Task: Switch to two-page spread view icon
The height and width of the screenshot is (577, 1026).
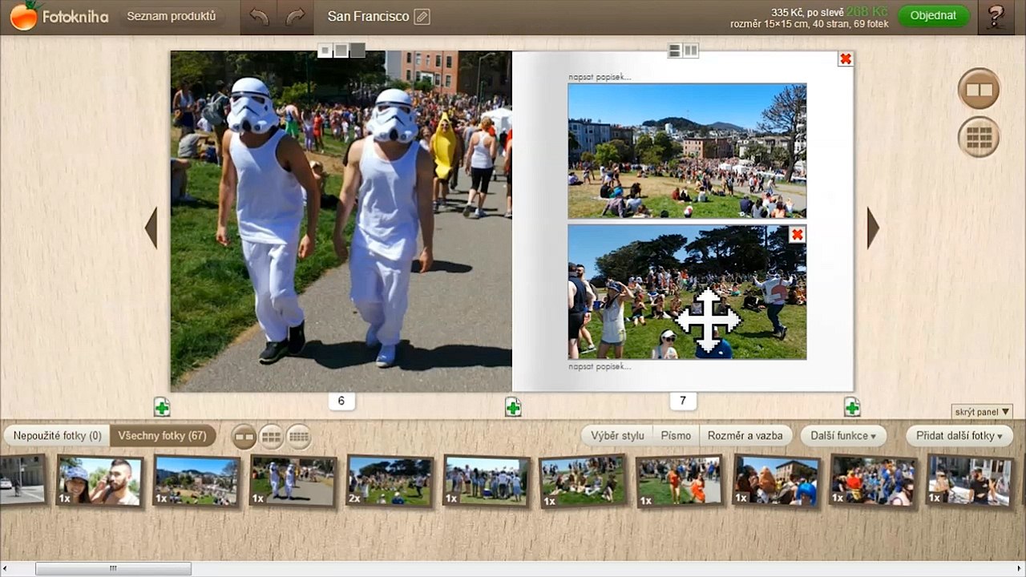Action: pos(979,90)
